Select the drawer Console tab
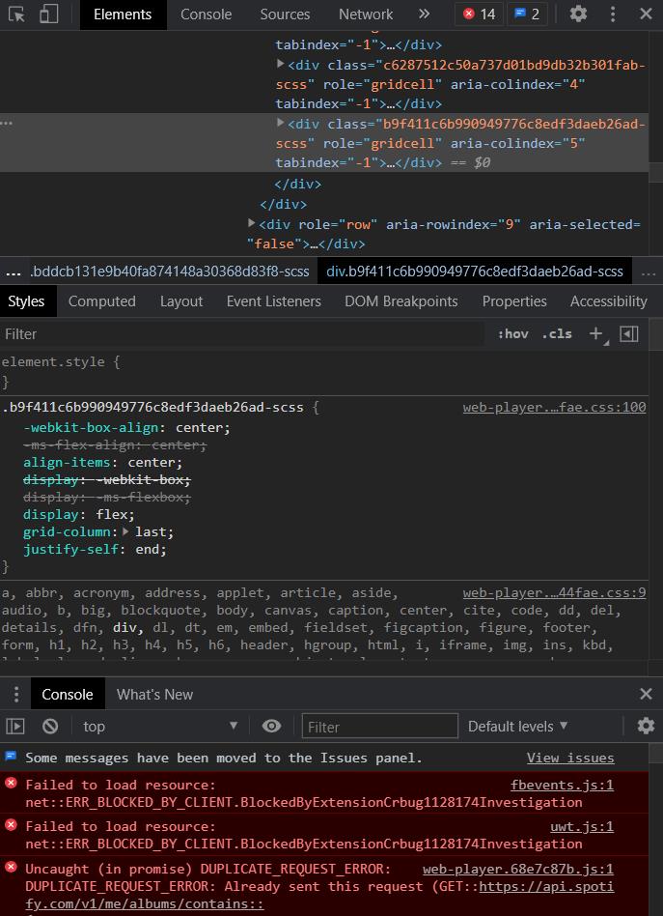Image resolution: width=663 pixels, height=916 pixels. pos(68,694)
